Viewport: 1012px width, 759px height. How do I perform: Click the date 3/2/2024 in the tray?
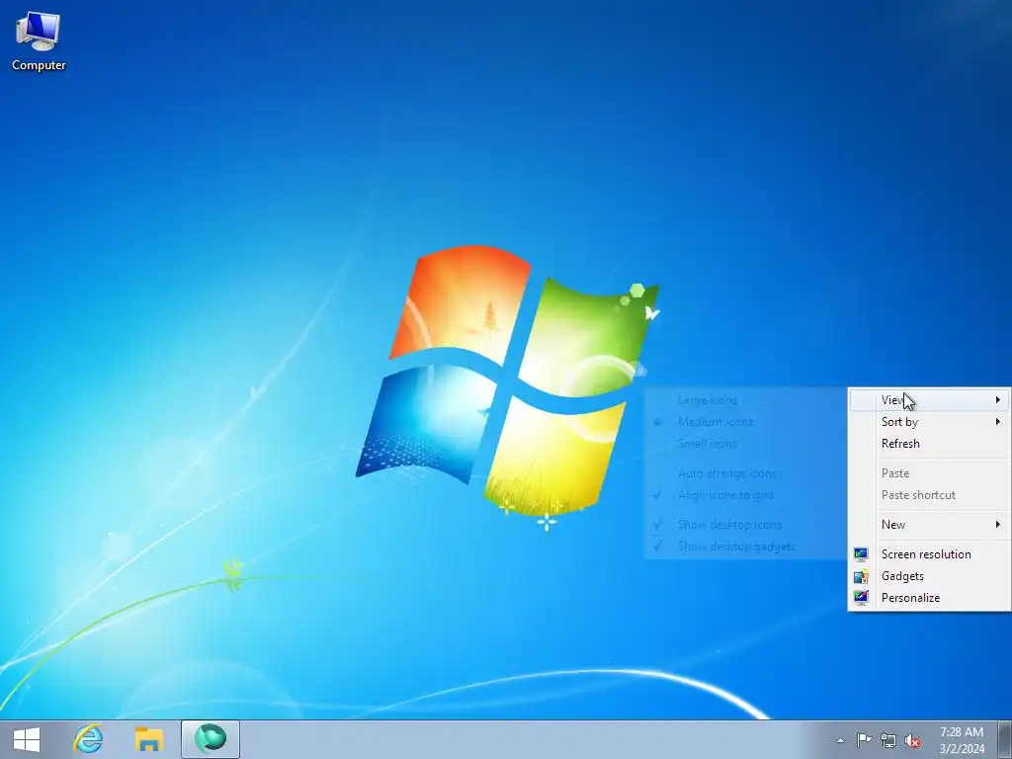tap(962, 749)
